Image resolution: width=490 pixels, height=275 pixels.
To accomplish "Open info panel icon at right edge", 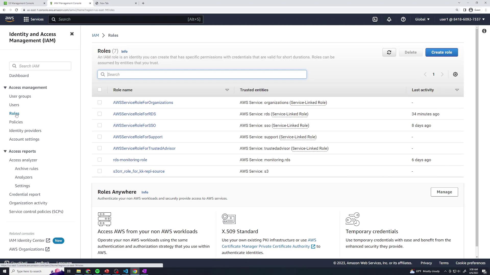I will pos(484,31).
